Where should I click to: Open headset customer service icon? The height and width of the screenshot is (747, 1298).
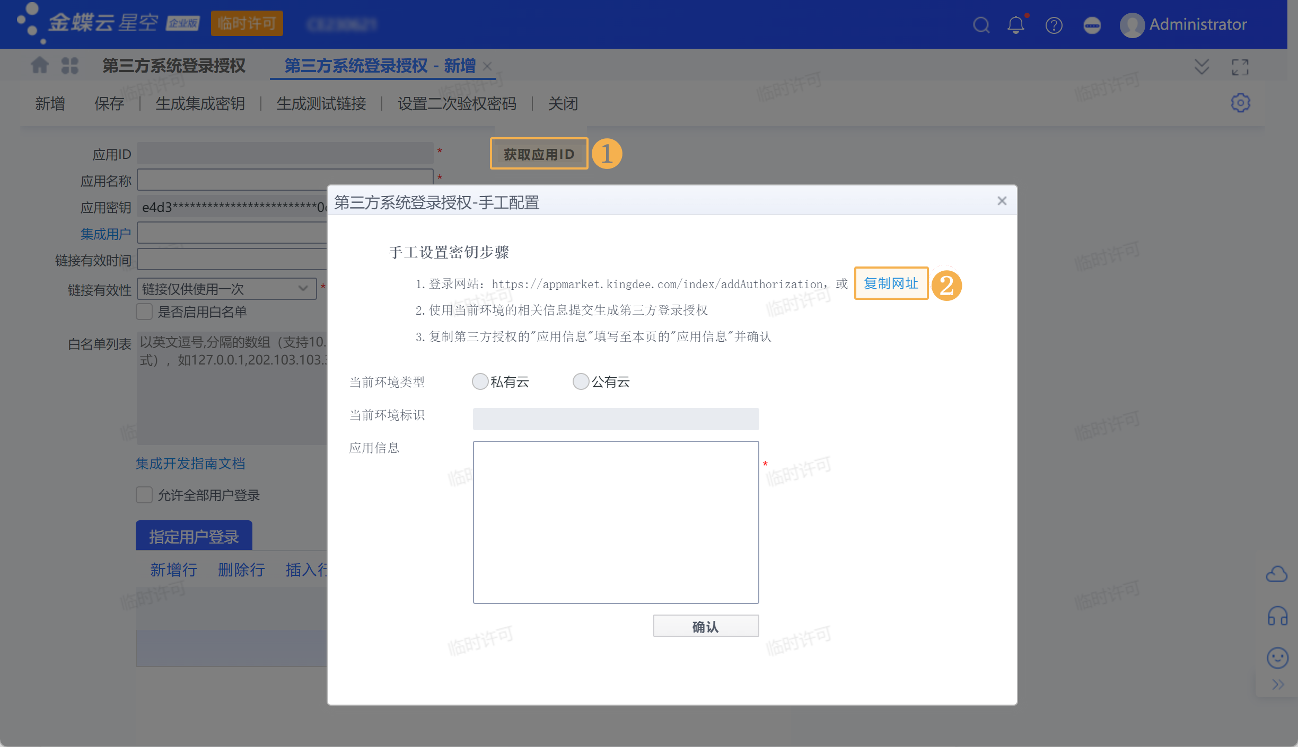point(1277,616)
